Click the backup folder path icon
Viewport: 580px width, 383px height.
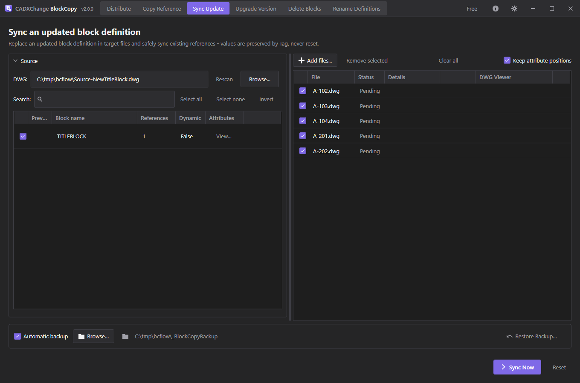pos(125,336)
